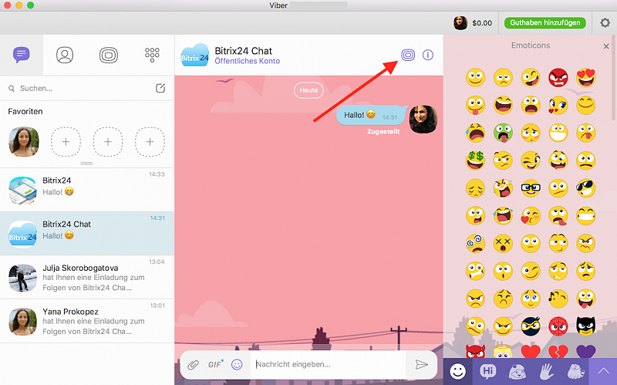Insert the green sick face emoticon
The height and width of the screenshot is (385, 617).
click(x=504, y=133)
